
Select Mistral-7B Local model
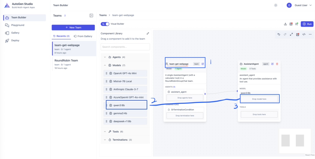point(126,81)
